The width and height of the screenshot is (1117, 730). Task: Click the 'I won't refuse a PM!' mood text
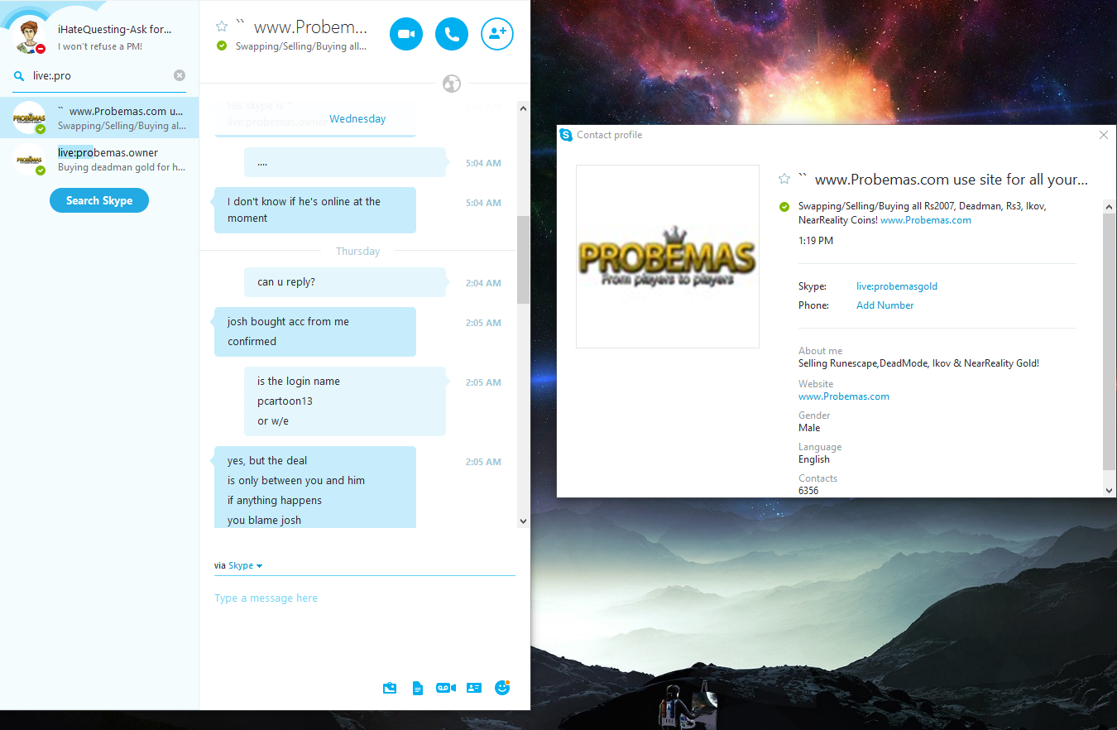(x=100, y=46)
